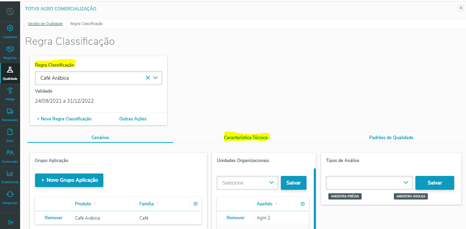466x229 pixels.
Task: Click the Agro 2 cell
Action: [x=264, y=218]
